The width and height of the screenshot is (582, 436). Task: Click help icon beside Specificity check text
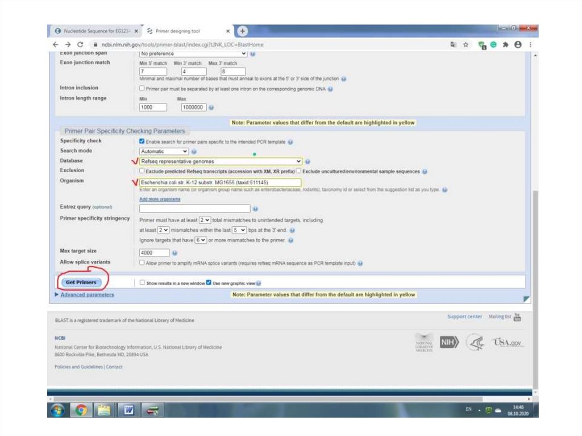290,142
